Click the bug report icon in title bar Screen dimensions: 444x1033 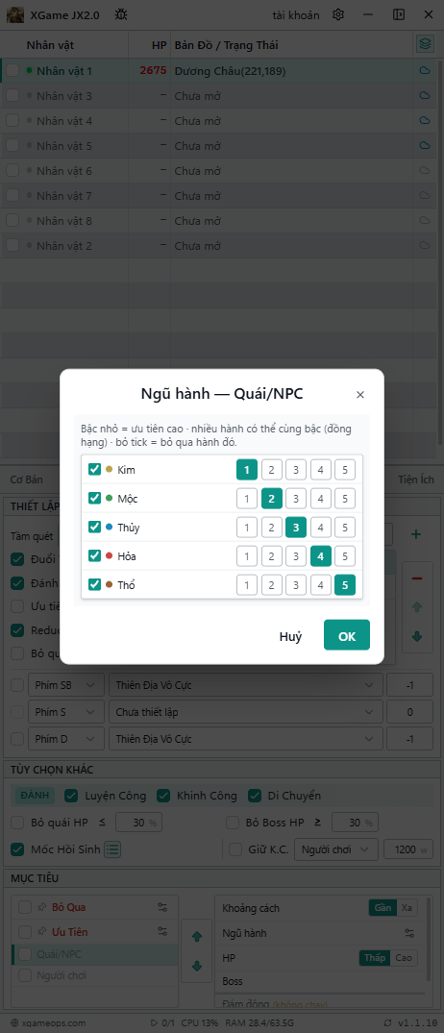[121, 14]
